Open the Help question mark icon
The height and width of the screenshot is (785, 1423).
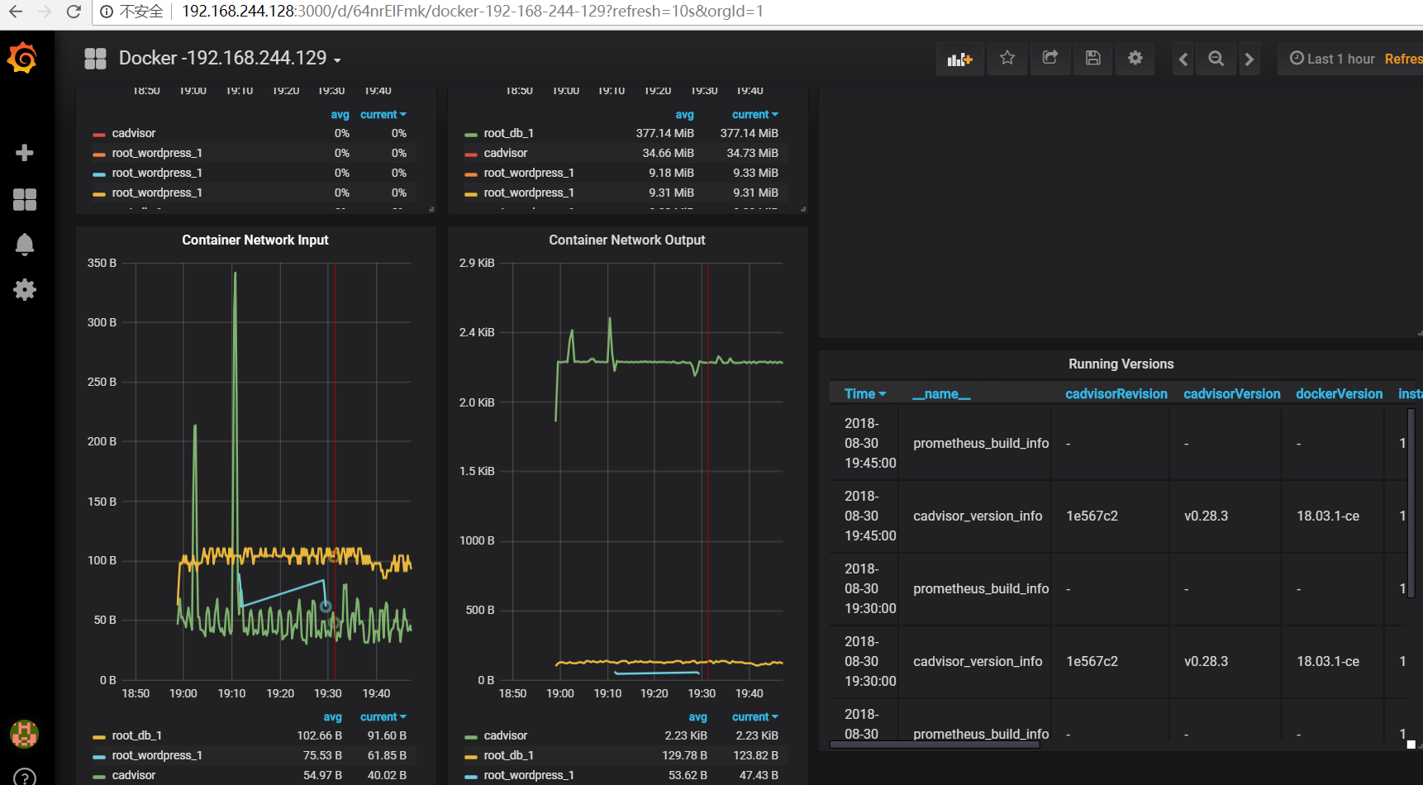point(25,778)
